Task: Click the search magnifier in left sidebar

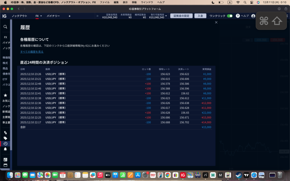Action: coord(5,27)
